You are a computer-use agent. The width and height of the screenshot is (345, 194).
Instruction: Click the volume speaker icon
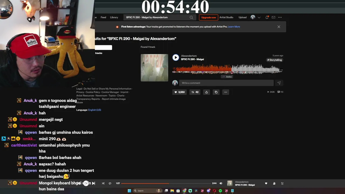pyautogui.click(x=221, y=183)
